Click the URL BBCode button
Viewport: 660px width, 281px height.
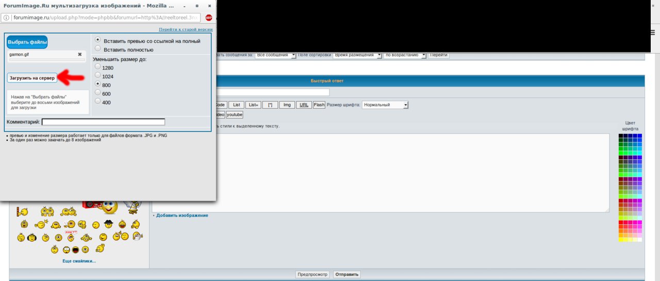pos(304,105)
